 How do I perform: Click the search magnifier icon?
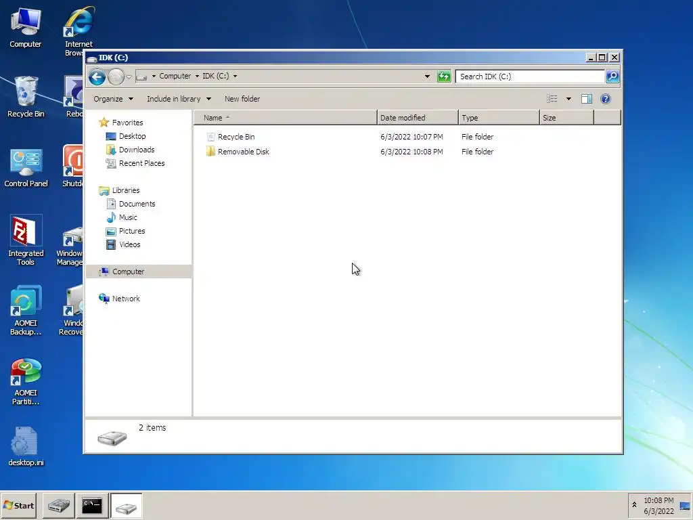click(x=612, y=77)
